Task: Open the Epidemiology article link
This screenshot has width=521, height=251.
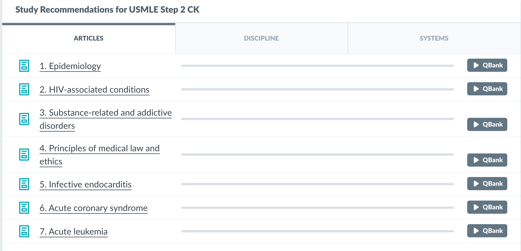Action: pyautogui.click(x=70, y=66)
